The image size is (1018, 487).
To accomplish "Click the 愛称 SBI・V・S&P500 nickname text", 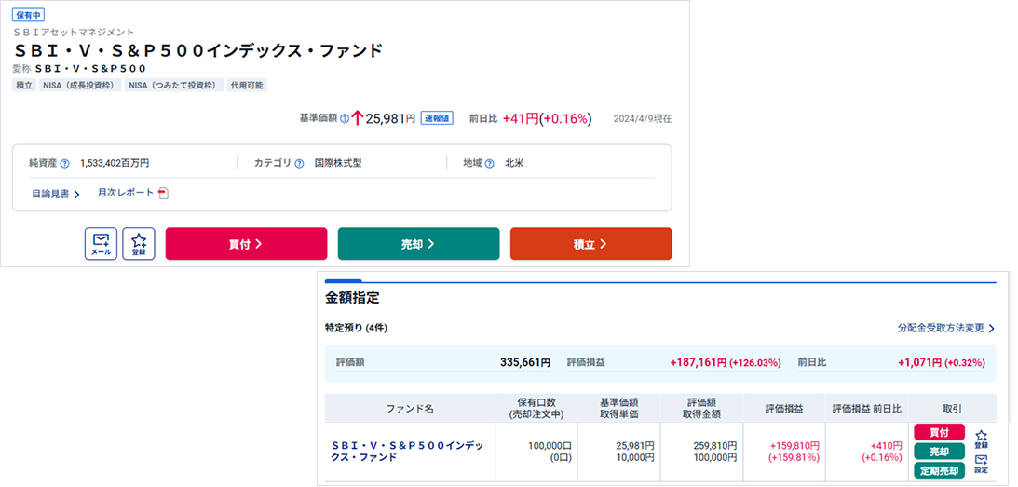I will point(79,68).
